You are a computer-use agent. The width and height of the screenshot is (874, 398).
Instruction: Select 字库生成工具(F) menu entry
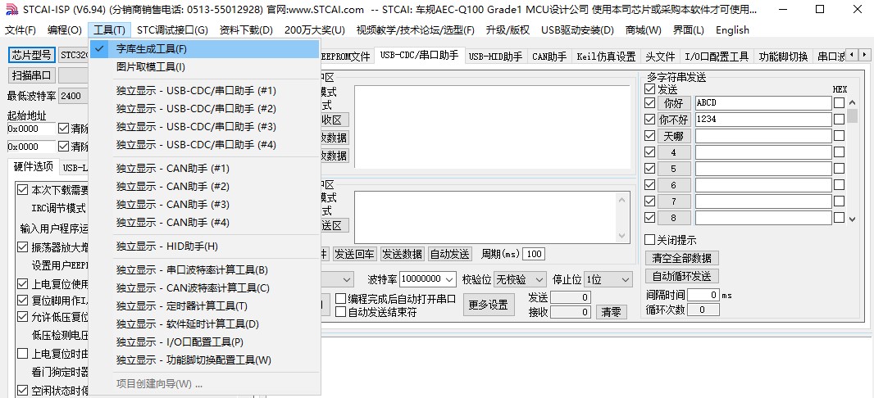(205, 49)
